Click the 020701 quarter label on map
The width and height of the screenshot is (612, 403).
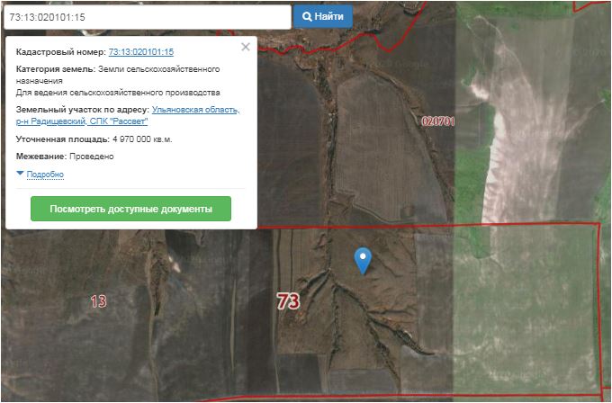[x=438, y=121]
